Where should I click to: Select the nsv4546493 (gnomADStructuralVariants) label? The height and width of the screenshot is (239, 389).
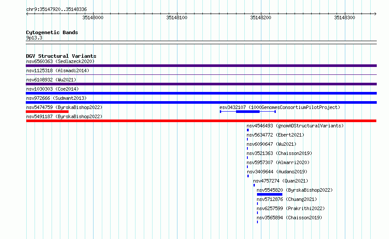click(x=295, y=126)
